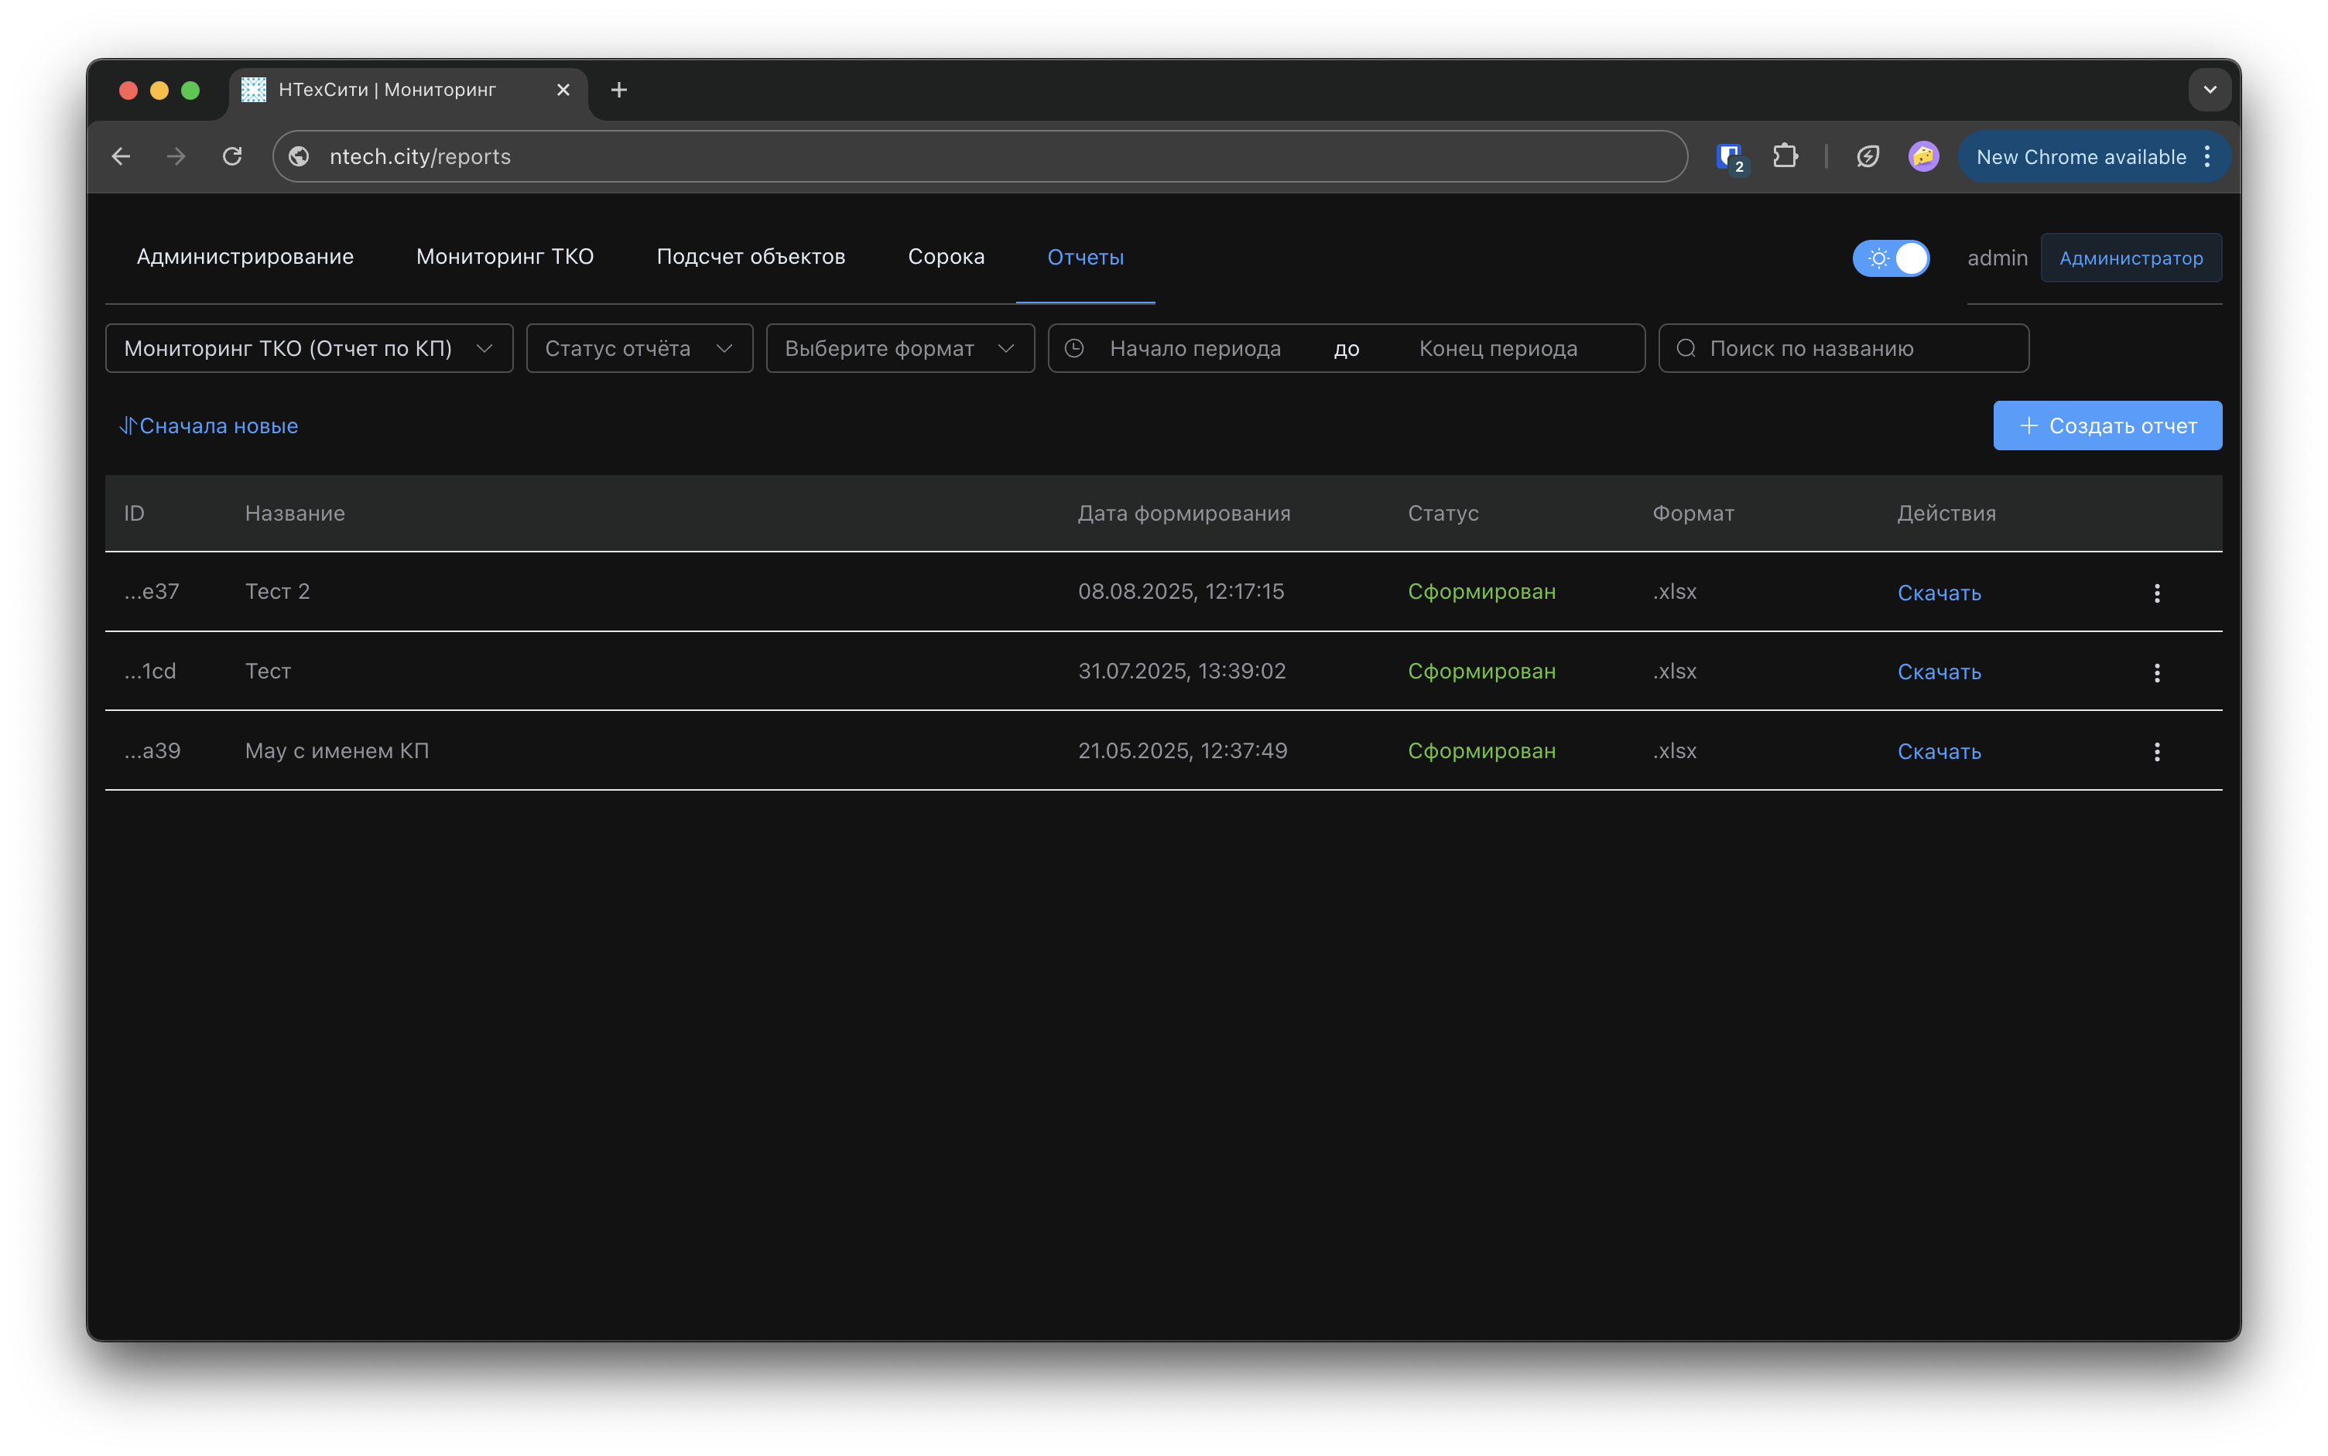Image resolution: width=2328 pixels, height=1456 pixels.
Task: Open the Статус отчёта dropdown
Action: [x=638, y=349]
